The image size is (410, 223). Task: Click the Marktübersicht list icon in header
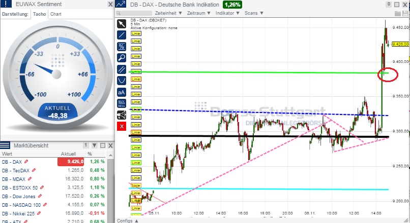coord(5,145)
